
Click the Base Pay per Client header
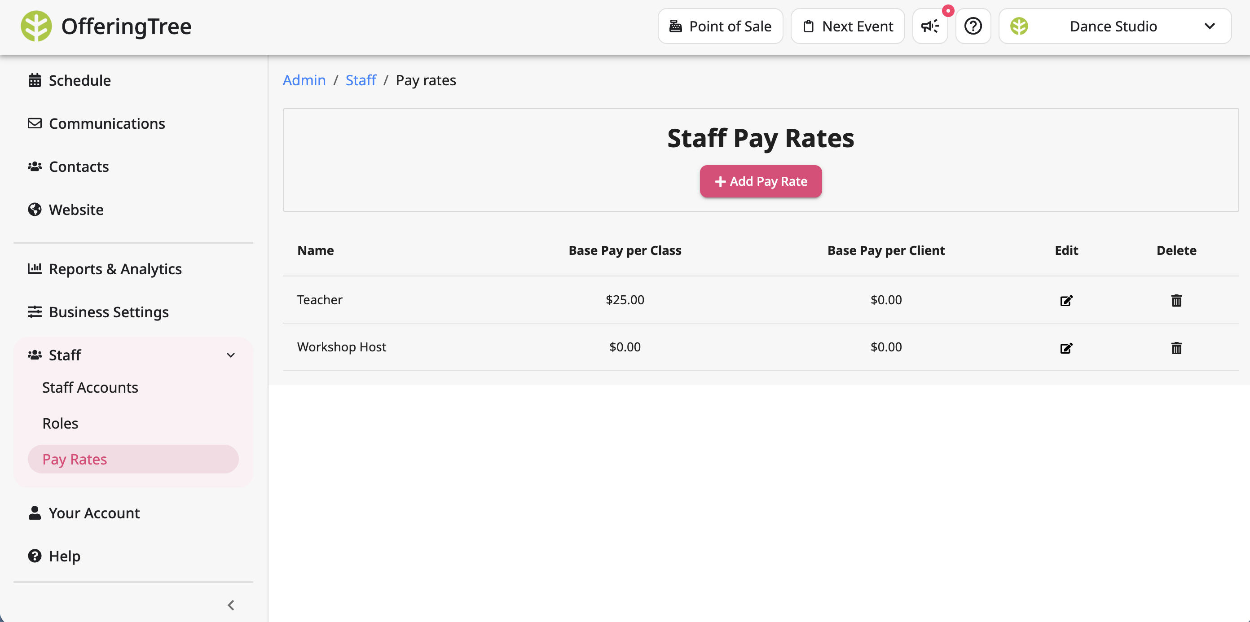pyautogui.click(x=886, y=250)
